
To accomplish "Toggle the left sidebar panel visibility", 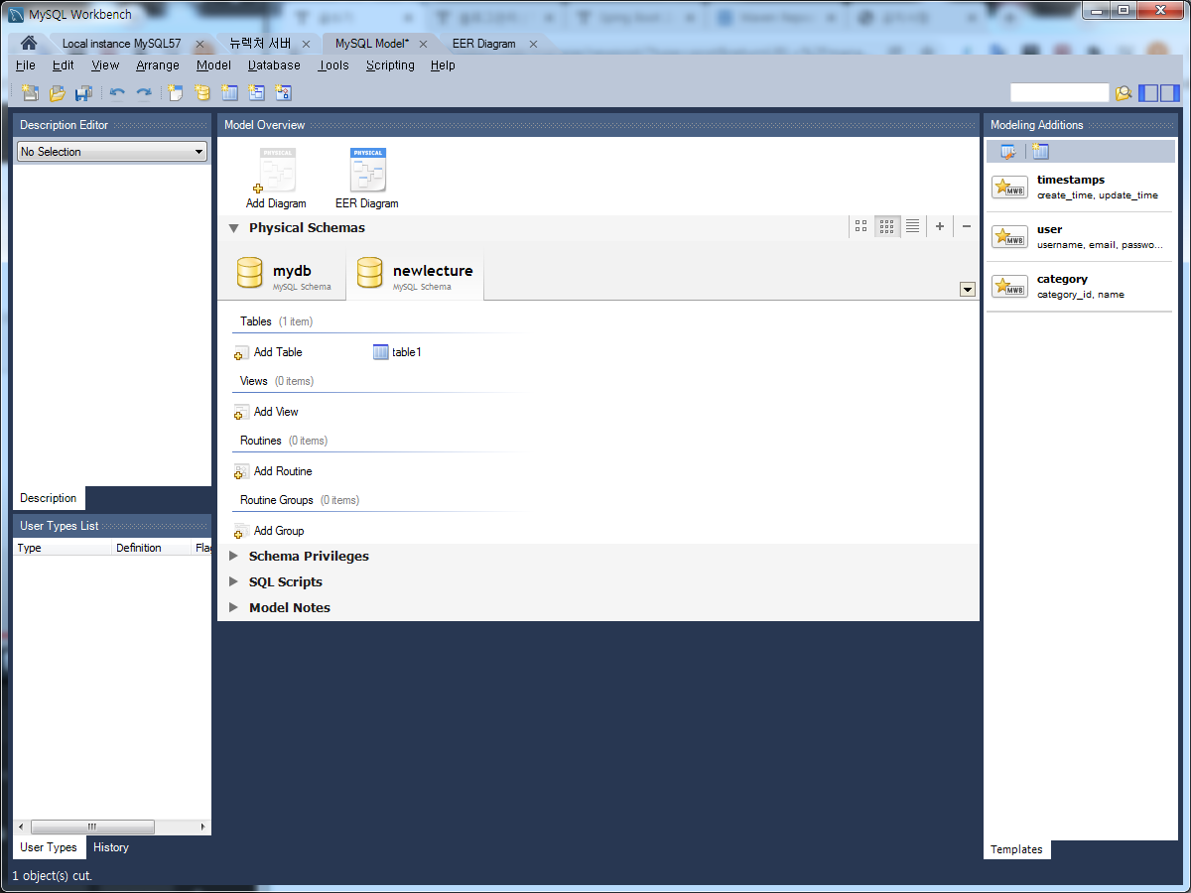I will click(x=1148, y=92).
